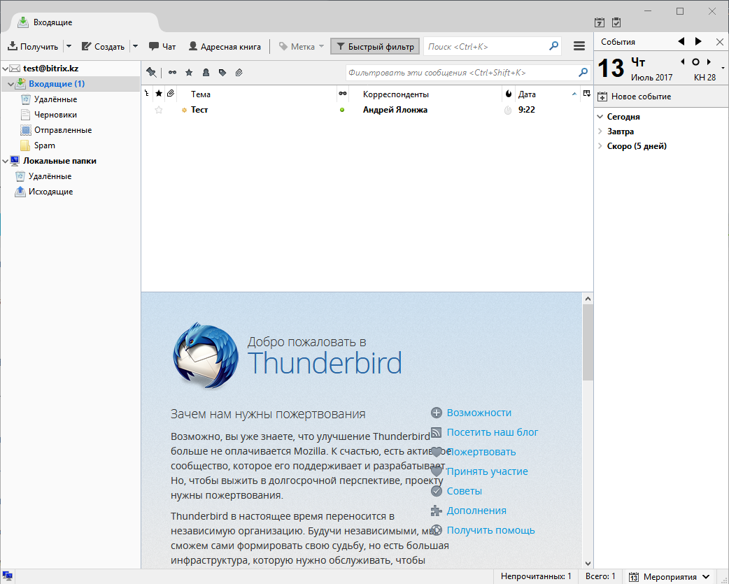This screenshot has width=729, height=584.
Task: Open the tasks tab icon
Action: [616, 22]
